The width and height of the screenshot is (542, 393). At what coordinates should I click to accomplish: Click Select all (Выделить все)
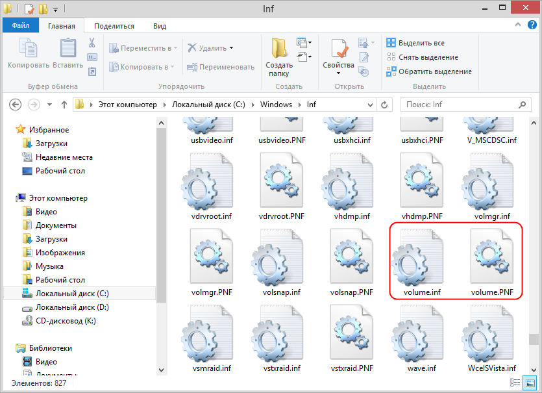(415, 43)
